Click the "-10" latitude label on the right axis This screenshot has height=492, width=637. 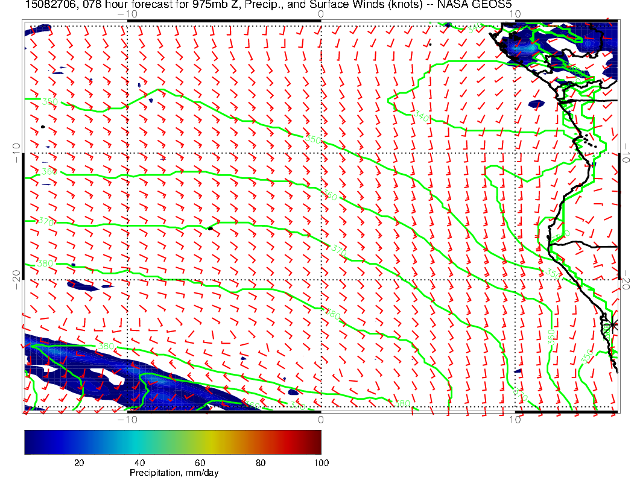[626, 153]
